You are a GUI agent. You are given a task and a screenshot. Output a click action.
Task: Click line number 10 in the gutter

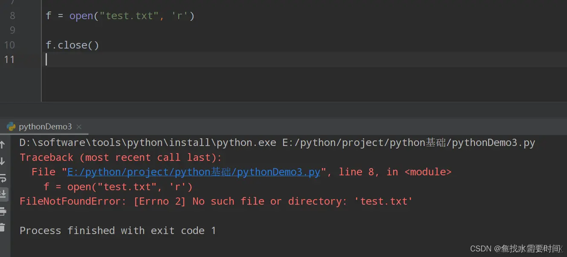click(x=9, y=45)
